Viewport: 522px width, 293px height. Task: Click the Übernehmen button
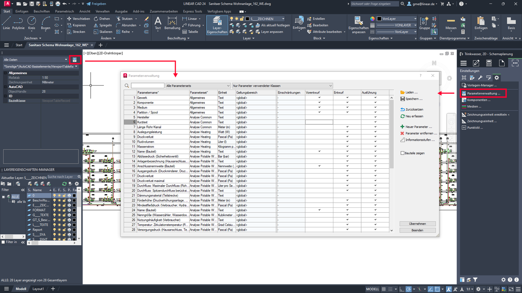click(417, 224)
